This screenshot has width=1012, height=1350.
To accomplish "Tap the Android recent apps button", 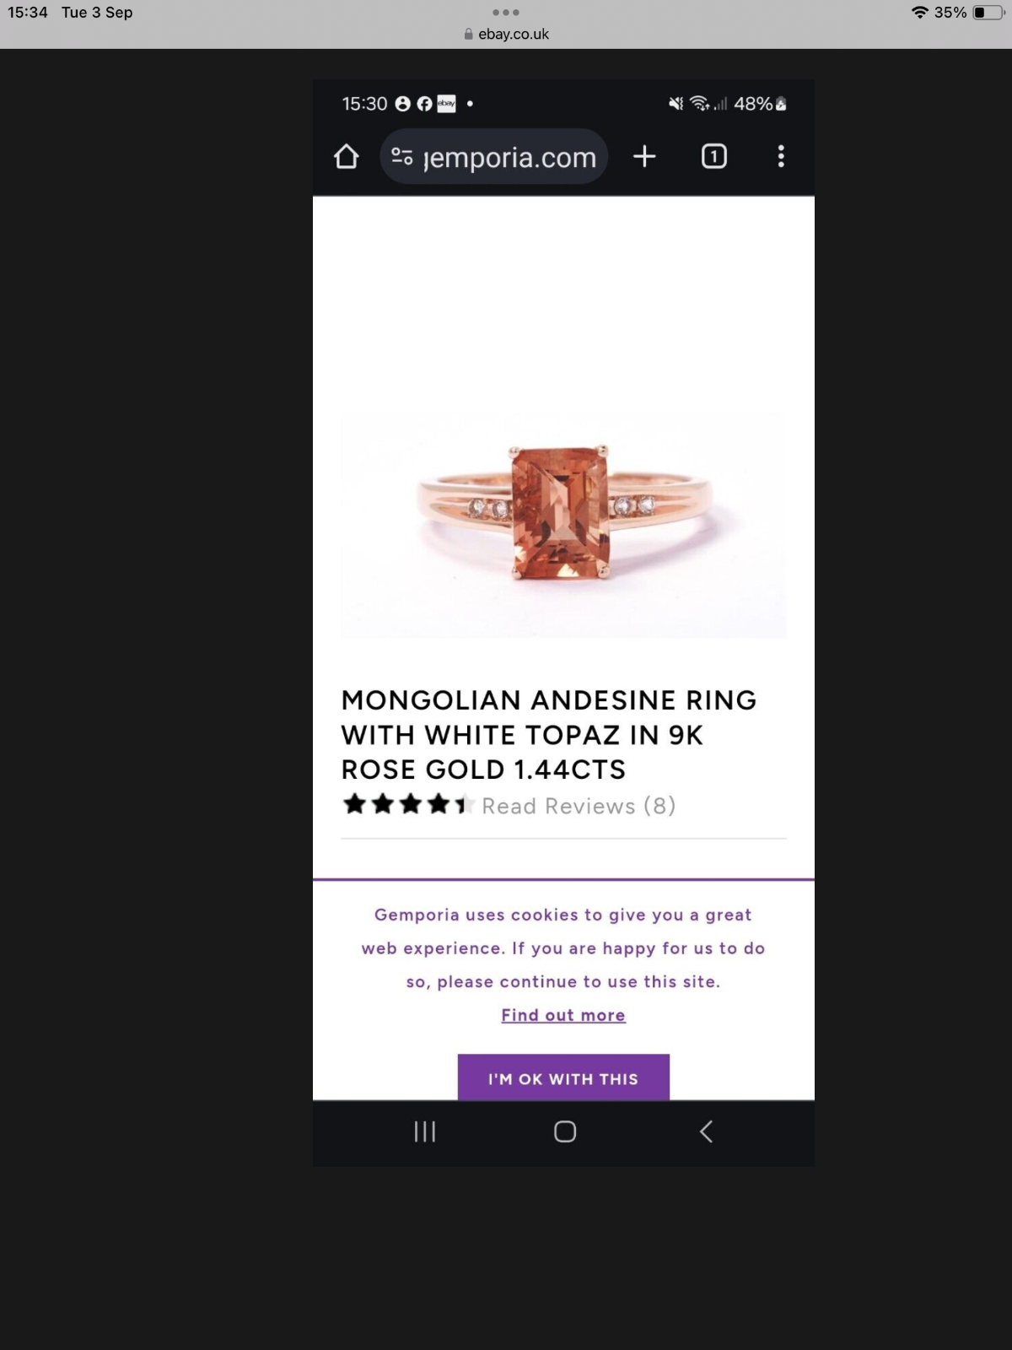I will coord(425,1131).
